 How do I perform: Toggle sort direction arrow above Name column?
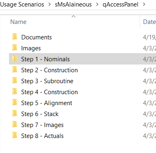coord(73,17)
